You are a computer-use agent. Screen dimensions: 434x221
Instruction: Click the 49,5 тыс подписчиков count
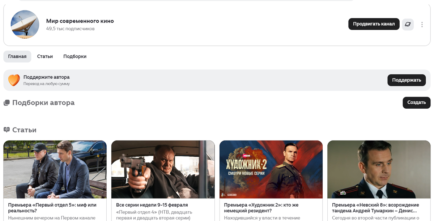[x=70, y=29]
